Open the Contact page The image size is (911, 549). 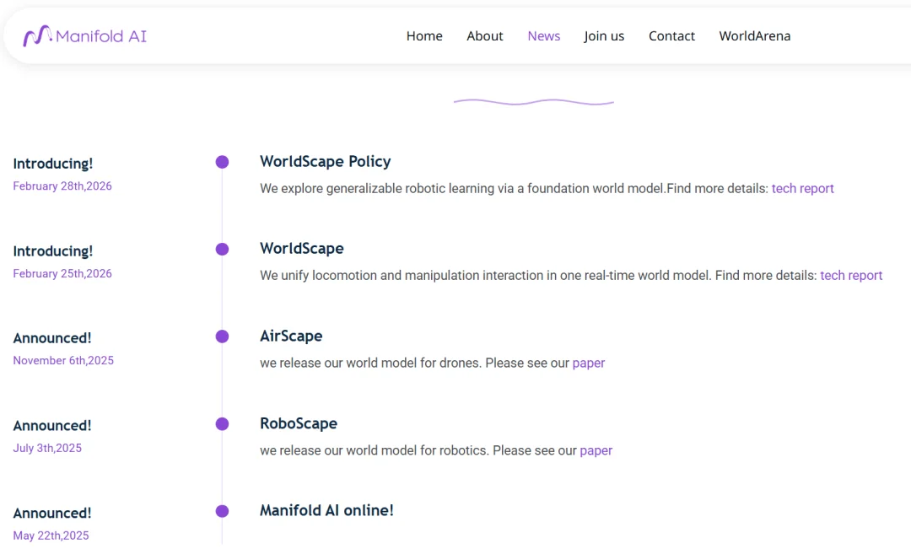click(671, 36)
